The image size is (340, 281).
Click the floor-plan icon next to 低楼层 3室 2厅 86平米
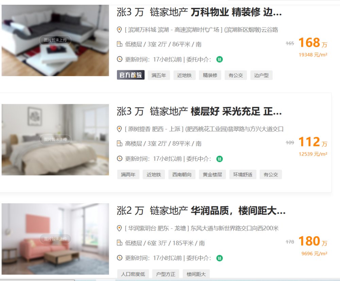click(x=119, y=44)
